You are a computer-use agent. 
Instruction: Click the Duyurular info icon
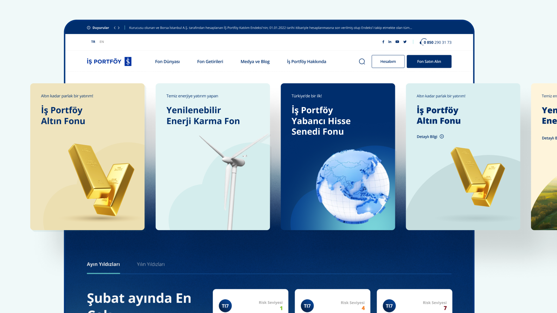point(89,28)
